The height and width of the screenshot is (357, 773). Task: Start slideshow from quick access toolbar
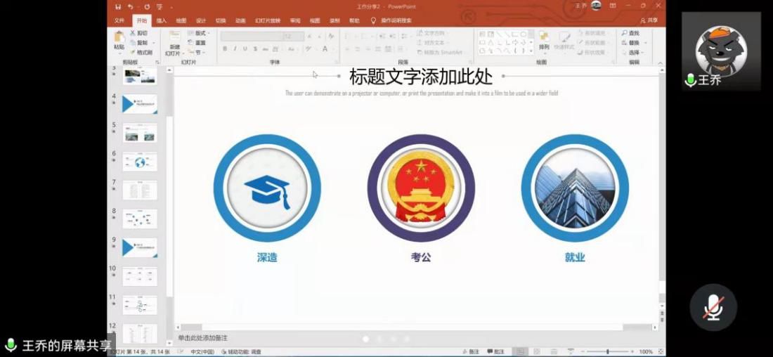[x=160, y=7]
